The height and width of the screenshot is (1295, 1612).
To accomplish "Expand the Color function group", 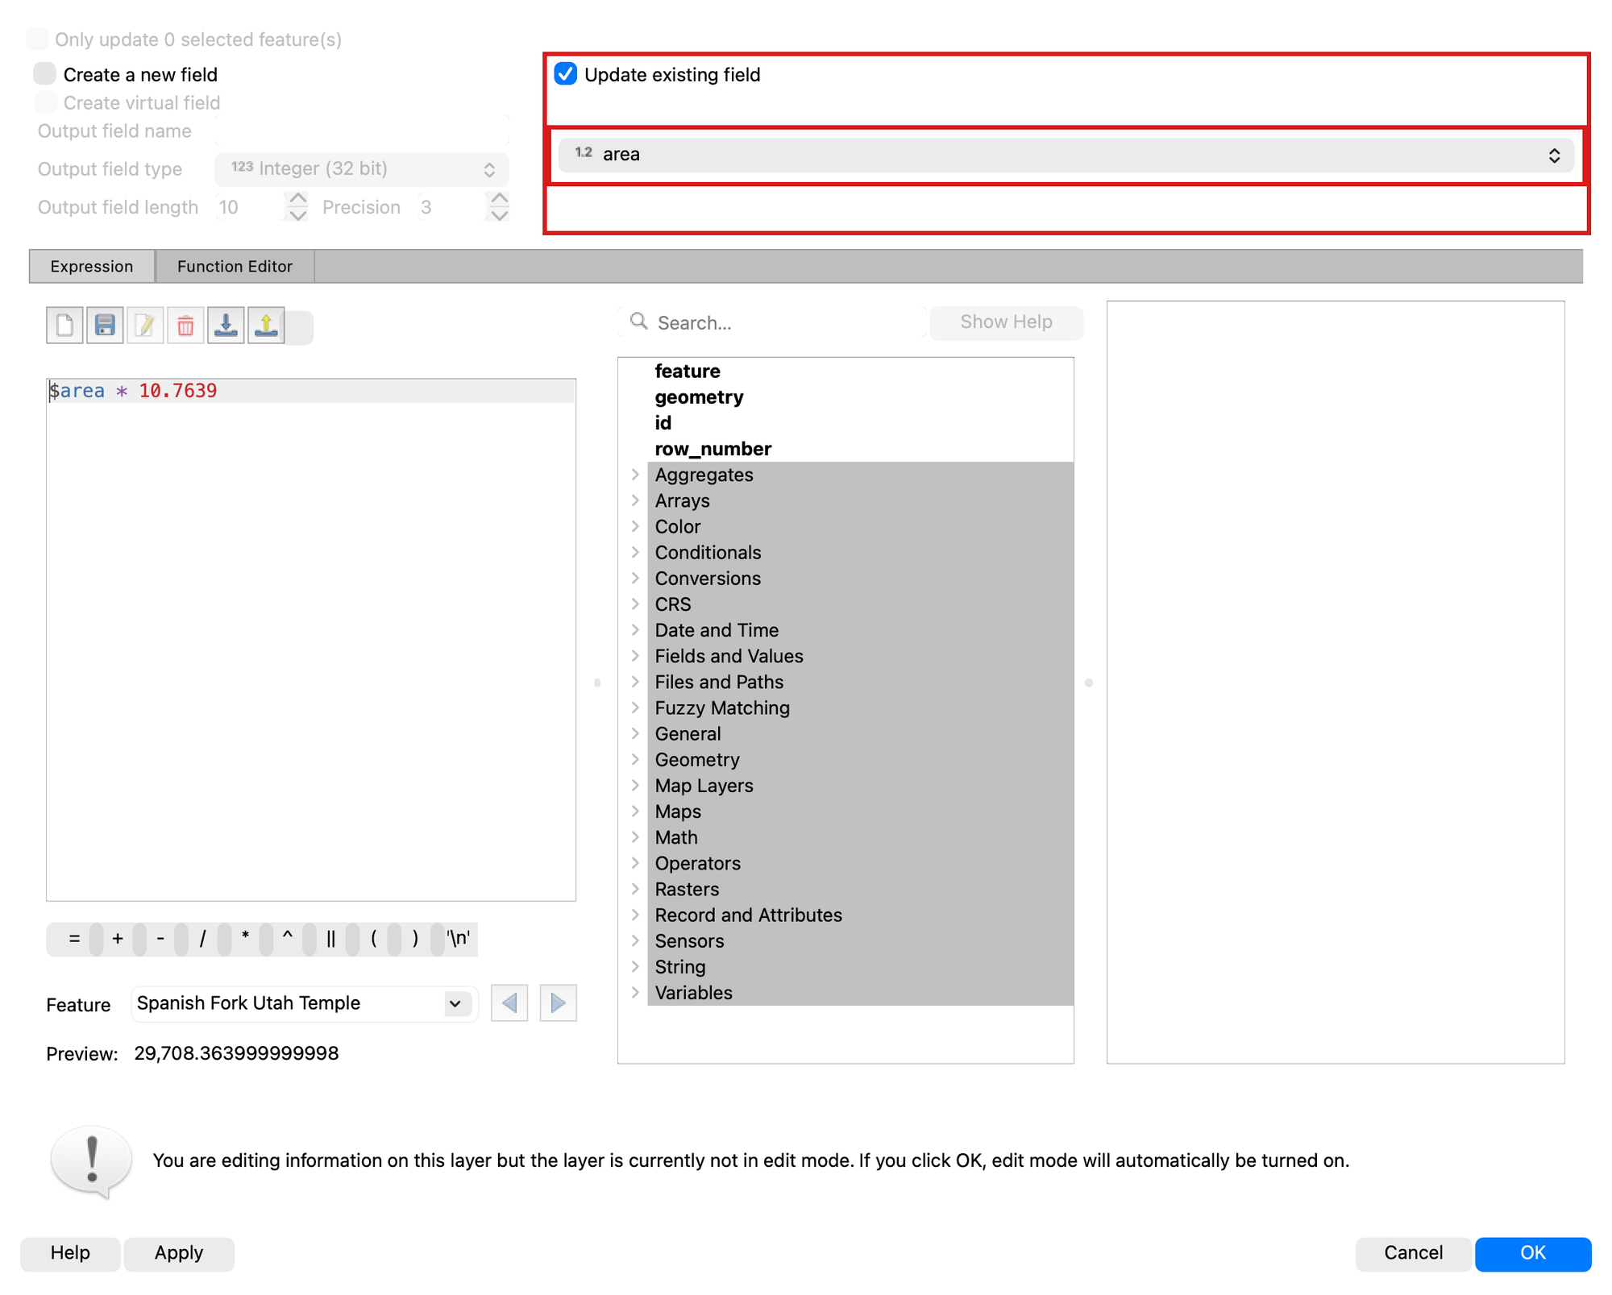I will [635, 526].
